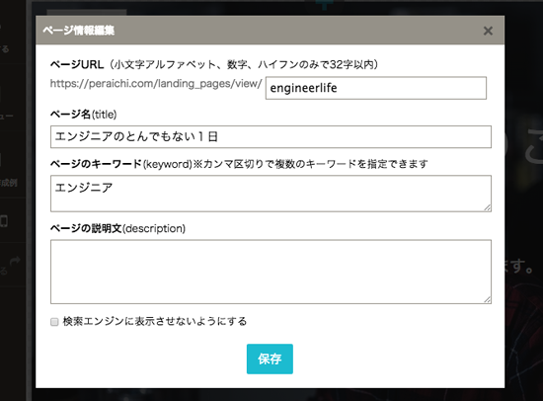Click the ページ情報編集 dialog header title
This screenshot has height=401, width=543.
(x=79, y=31)
